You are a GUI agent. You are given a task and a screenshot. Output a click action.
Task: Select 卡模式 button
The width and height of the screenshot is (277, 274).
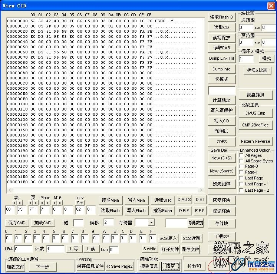[222, 79]
